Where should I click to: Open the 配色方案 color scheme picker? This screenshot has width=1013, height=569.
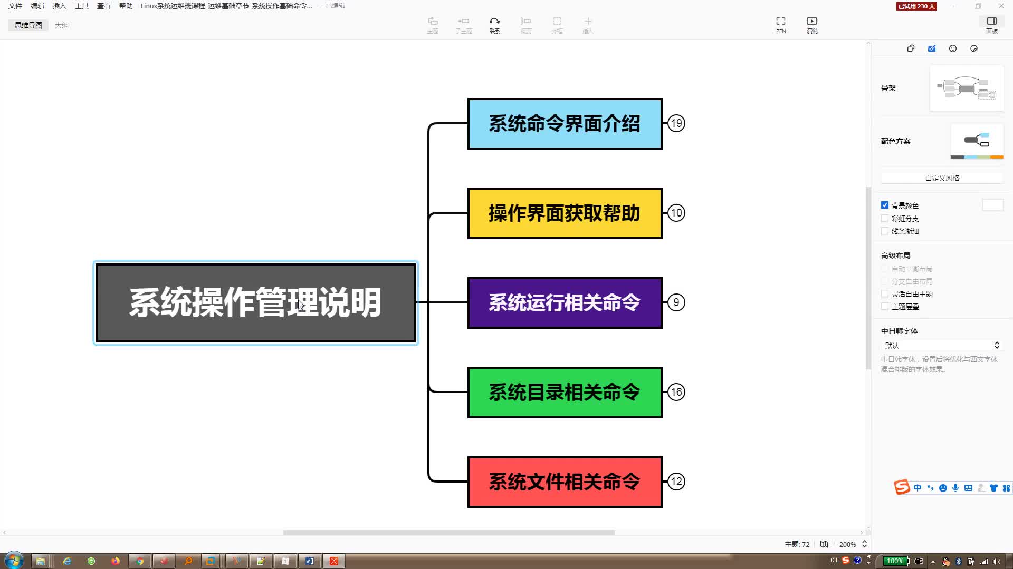[x=977, y=141]
